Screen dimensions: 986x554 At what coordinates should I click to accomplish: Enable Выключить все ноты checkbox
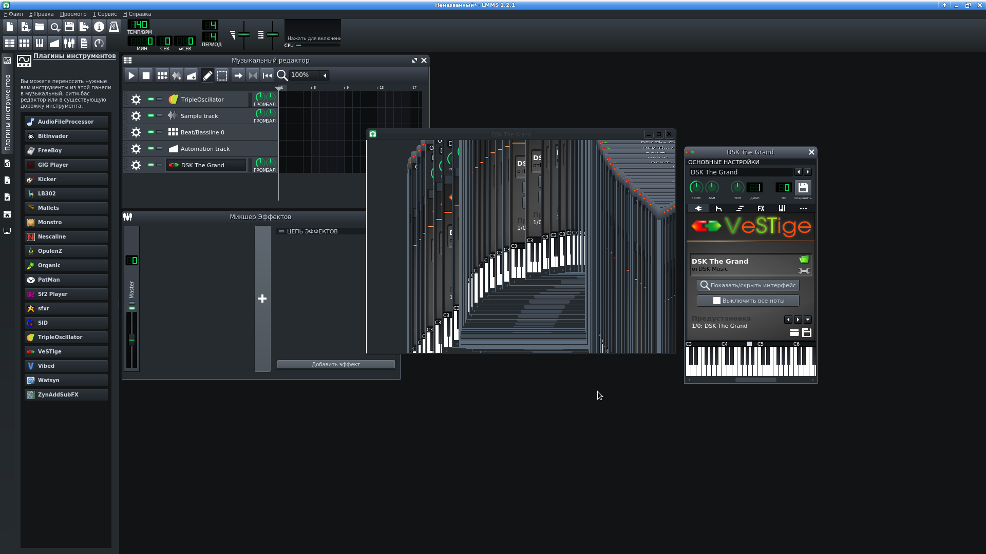click(717, 301)
